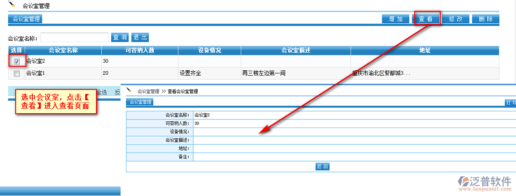
Task: Click the 返回 button in the view page
Action: click(x=322, y=166)
